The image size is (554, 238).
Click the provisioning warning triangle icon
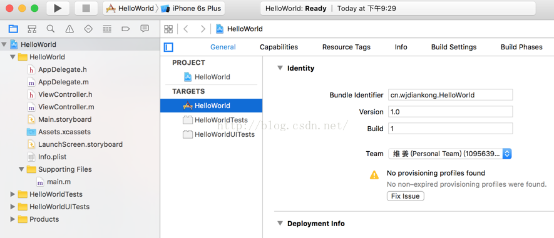[x=374, y=175]
